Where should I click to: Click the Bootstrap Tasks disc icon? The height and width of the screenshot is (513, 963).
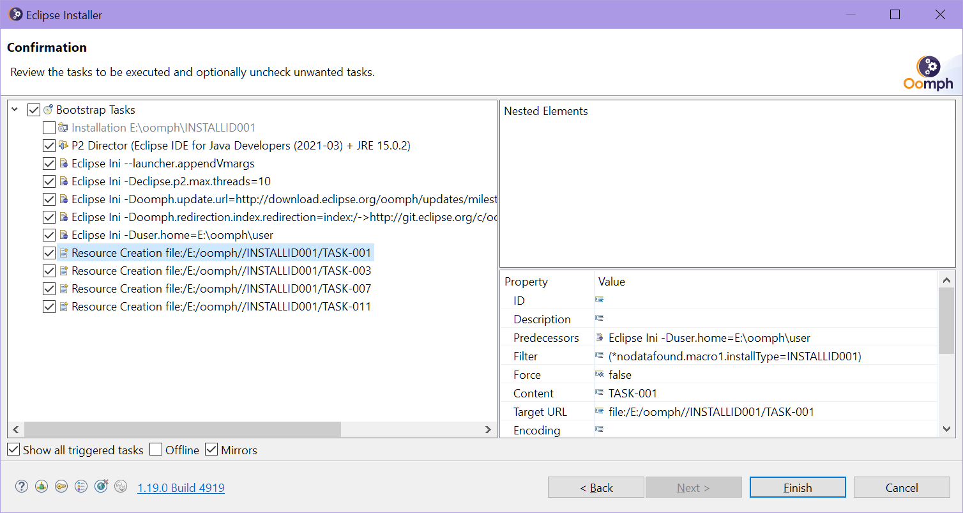(48, 110)
